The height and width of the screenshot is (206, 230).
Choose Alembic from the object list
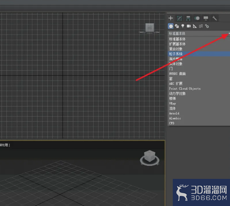point(199,118)
